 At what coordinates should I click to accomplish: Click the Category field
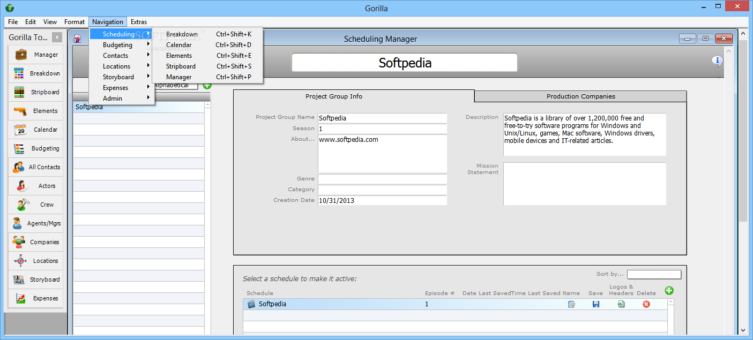[382, 190]
